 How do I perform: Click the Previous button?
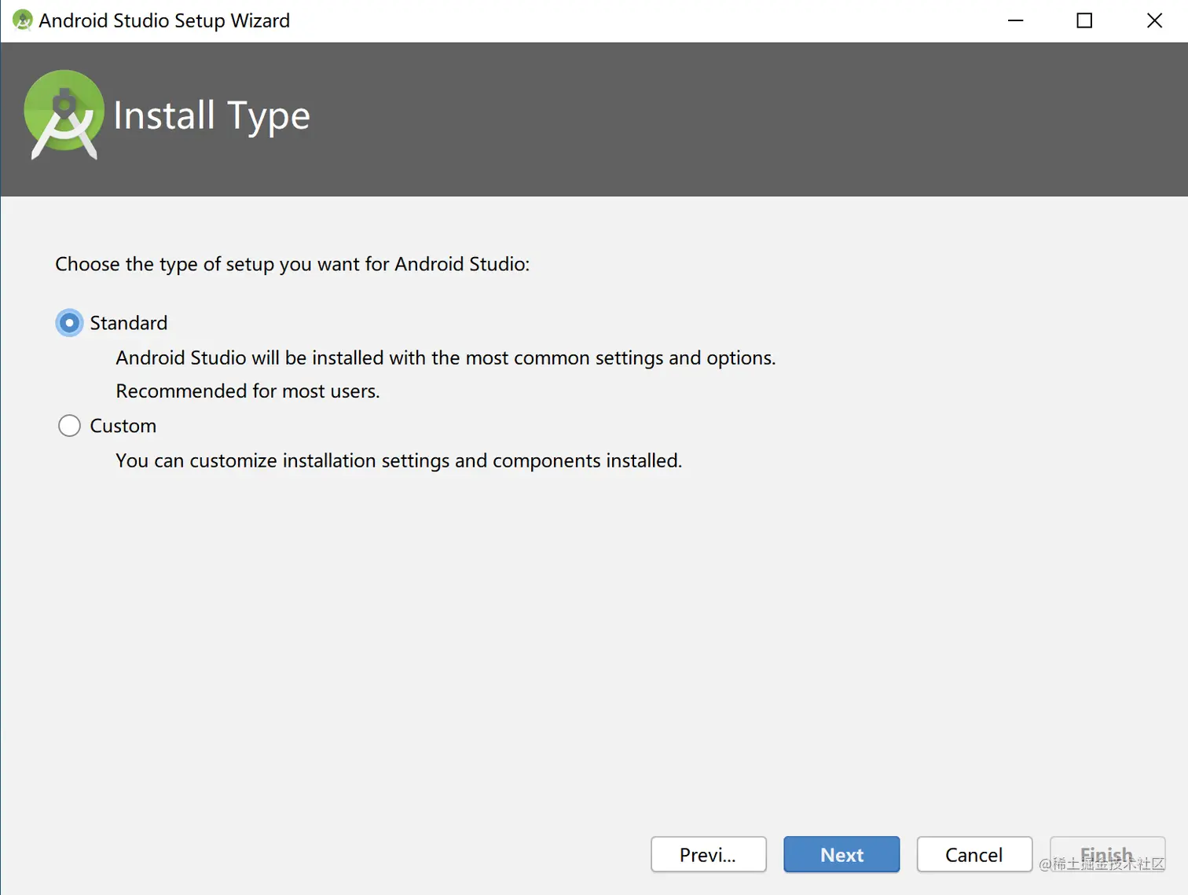708,854
